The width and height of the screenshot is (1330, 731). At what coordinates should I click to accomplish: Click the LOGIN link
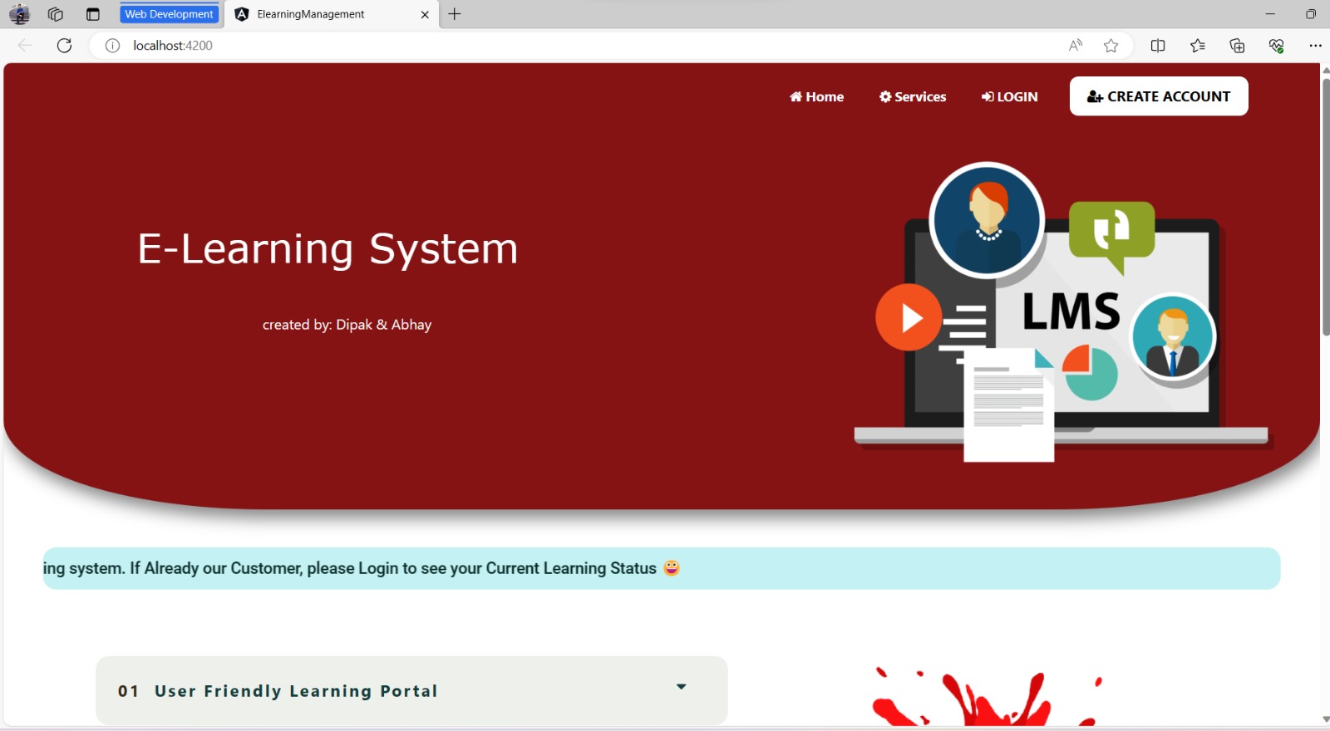point(1009,96)
